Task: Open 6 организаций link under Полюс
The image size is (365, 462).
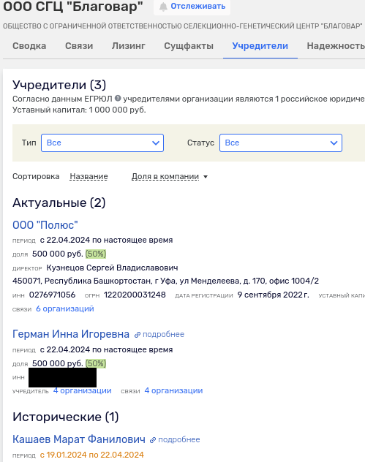Action: [x=65, y=308]
